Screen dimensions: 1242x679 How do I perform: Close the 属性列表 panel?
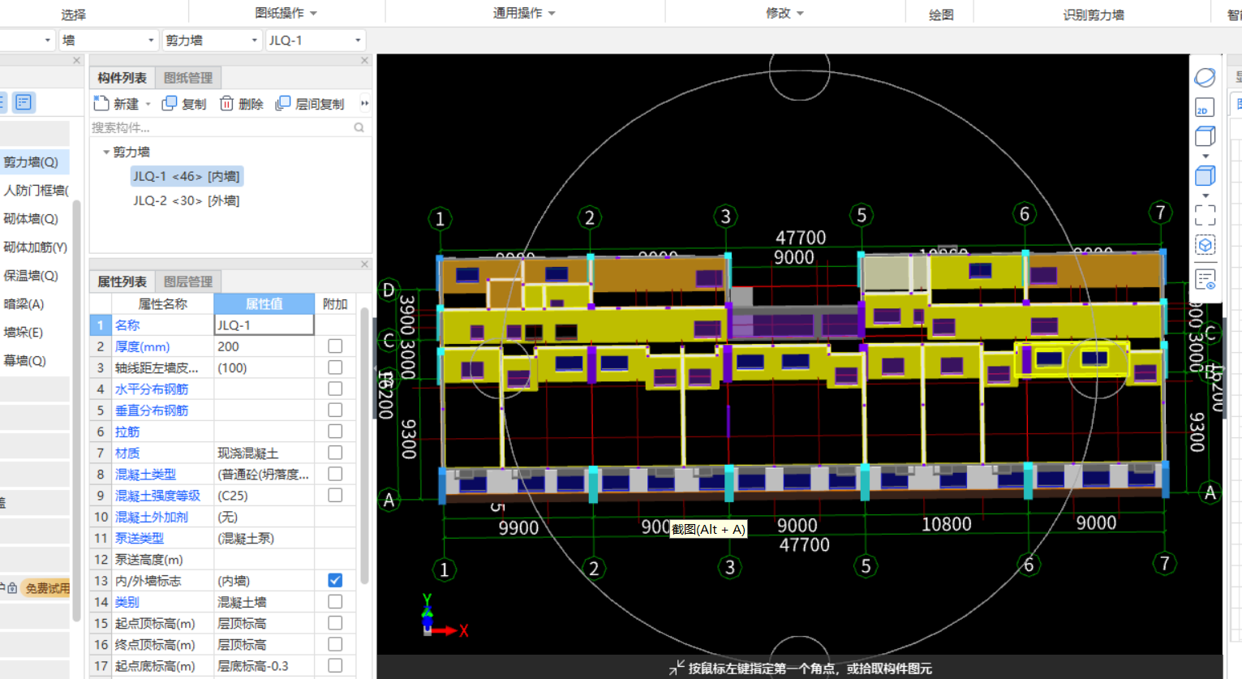point(364,264)
